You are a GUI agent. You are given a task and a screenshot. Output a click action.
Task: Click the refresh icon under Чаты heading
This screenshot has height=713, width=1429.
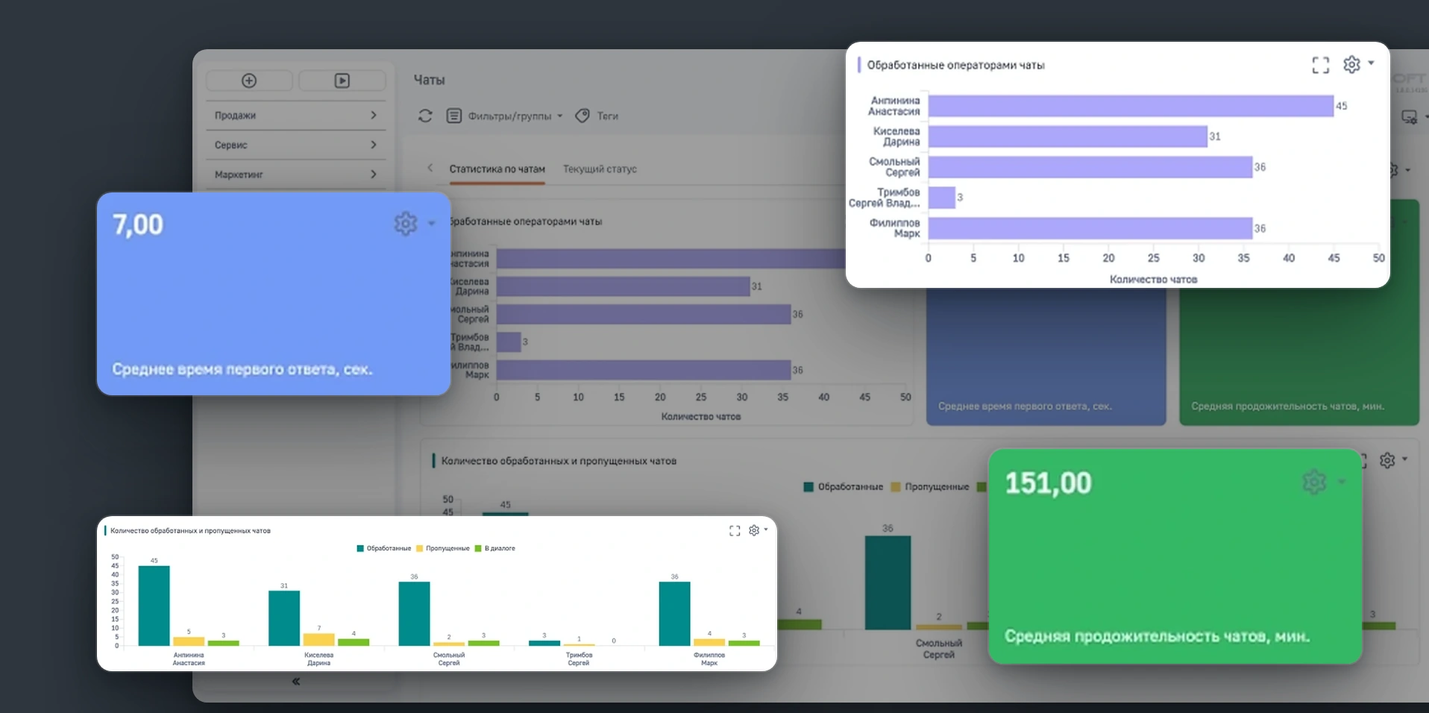pyautogui.click(x=425, y=116)
